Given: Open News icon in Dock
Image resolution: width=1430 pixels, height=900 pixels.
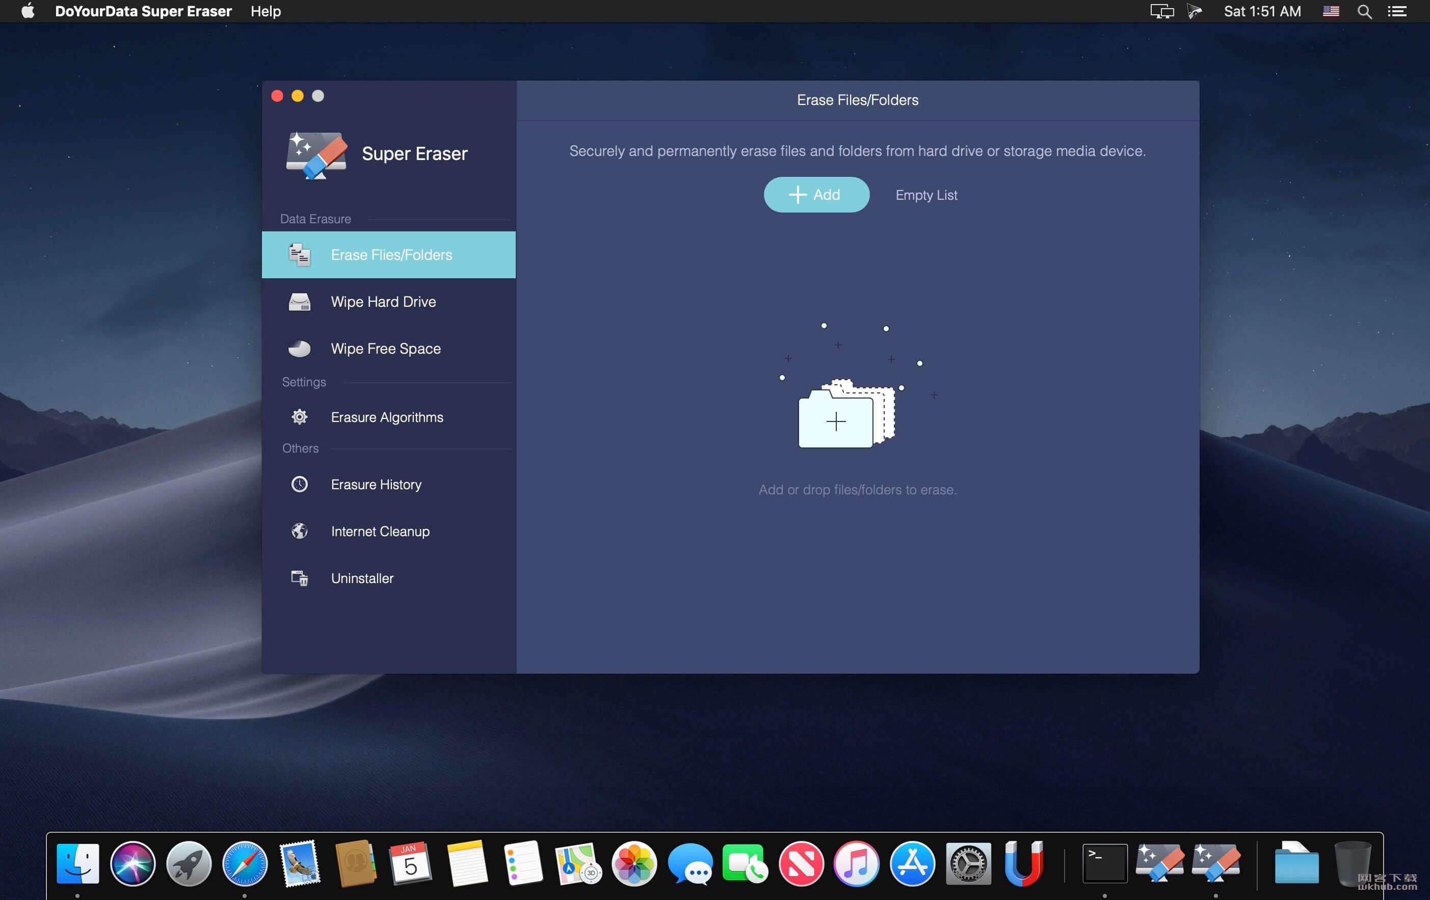Looking at the screenshot, I should (x=801, y=863).
